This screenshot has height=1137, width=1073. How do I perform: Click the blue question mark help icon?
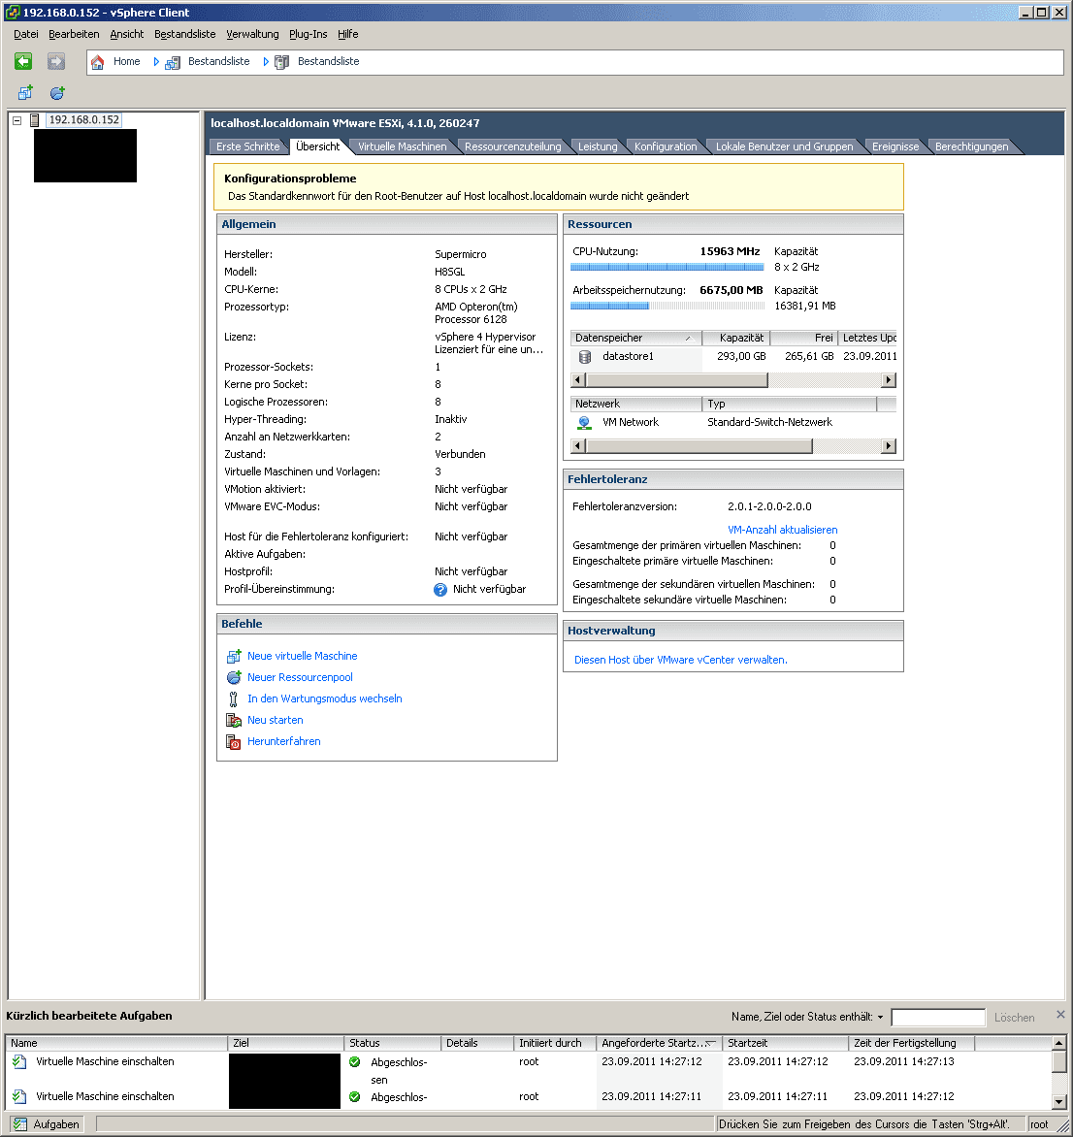(x=440, y=590)
